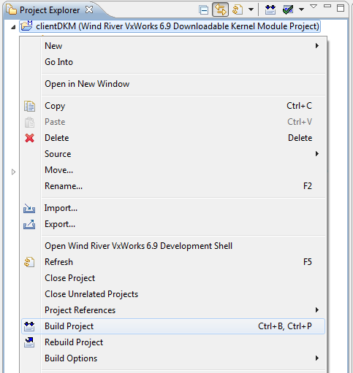
Task: Click Import... menu entry
Action: click(x=173, y=208)
